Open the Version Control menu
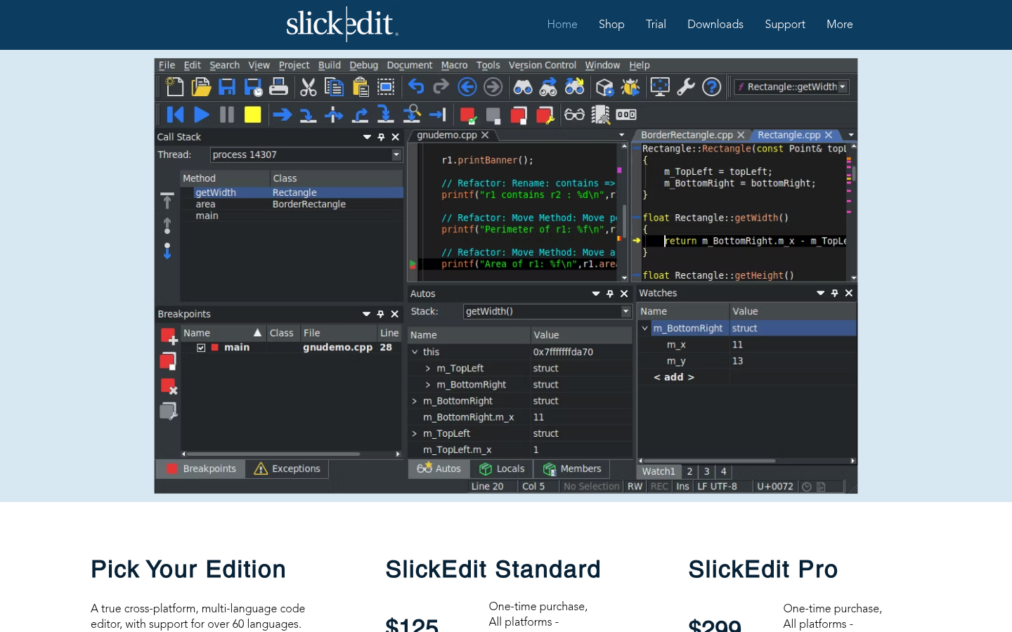 point(542,65)
